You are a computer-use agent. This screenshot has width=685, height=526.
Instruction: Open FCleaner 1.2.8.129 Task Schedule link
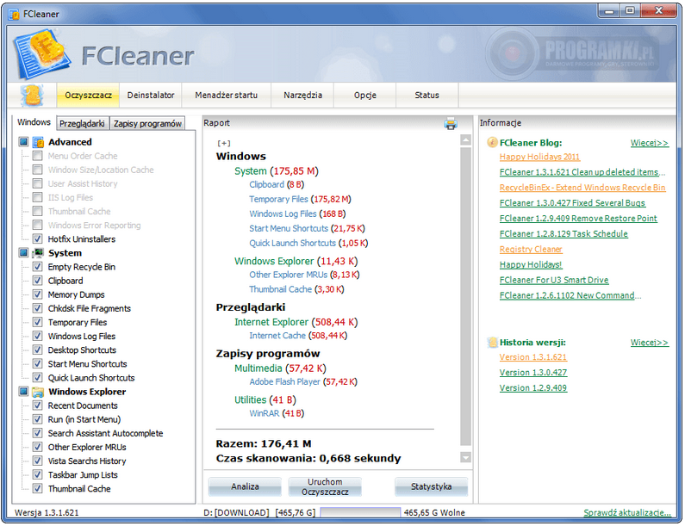pyautogui.click(x=564, y=234)
